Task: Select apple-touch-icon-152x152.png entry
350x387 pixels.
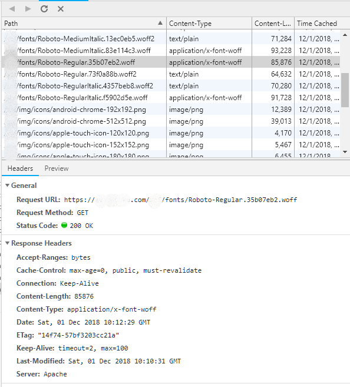Action: (171, 145)
